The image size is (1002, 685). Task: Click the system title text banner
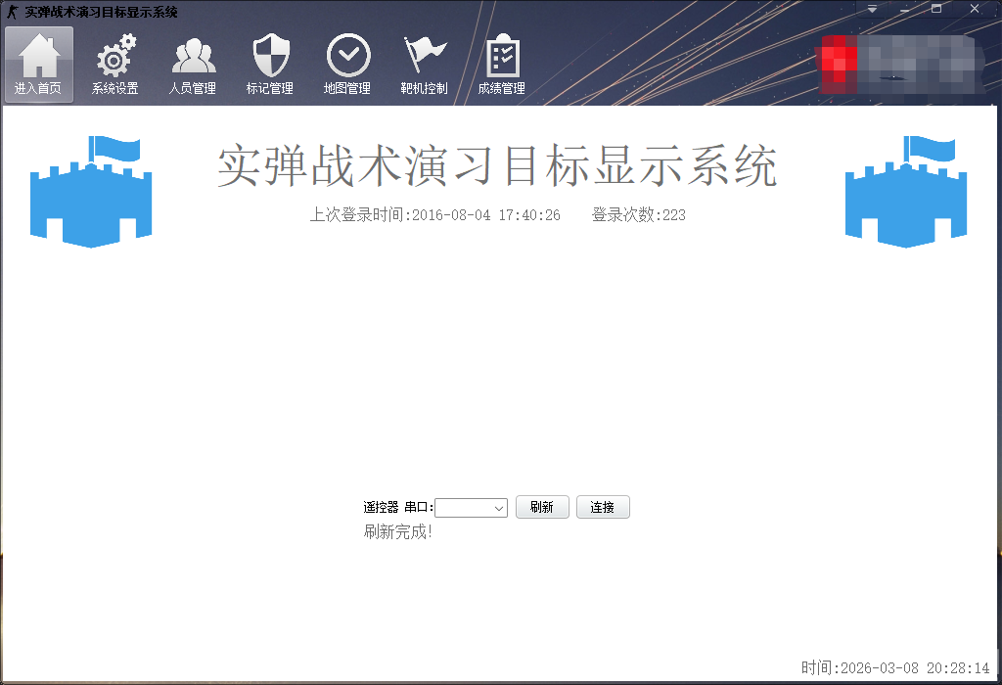(x=497, y=167)
